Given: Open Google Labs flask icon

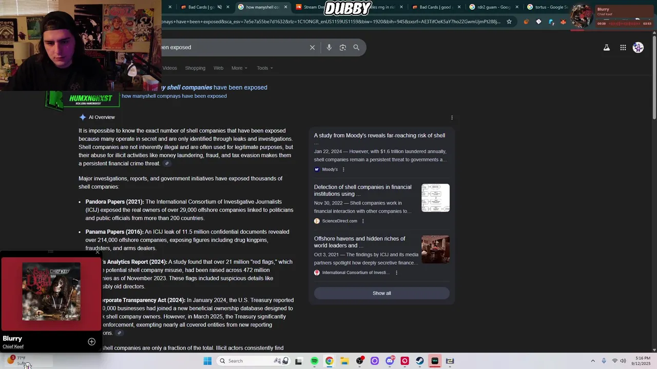Looking at the screenshot, I should click(x=606, y=47).
